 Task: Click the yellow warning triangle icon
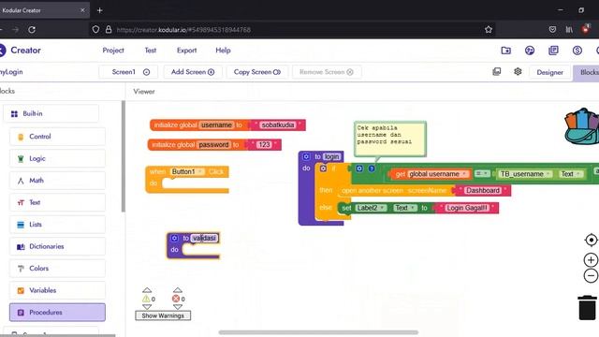coord(146,299)
